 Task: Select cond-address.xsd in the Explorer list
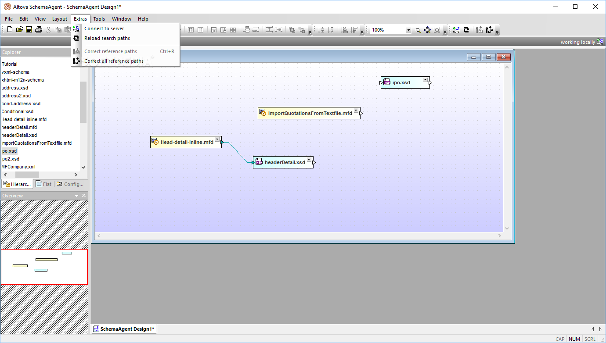tap(21, 104)
